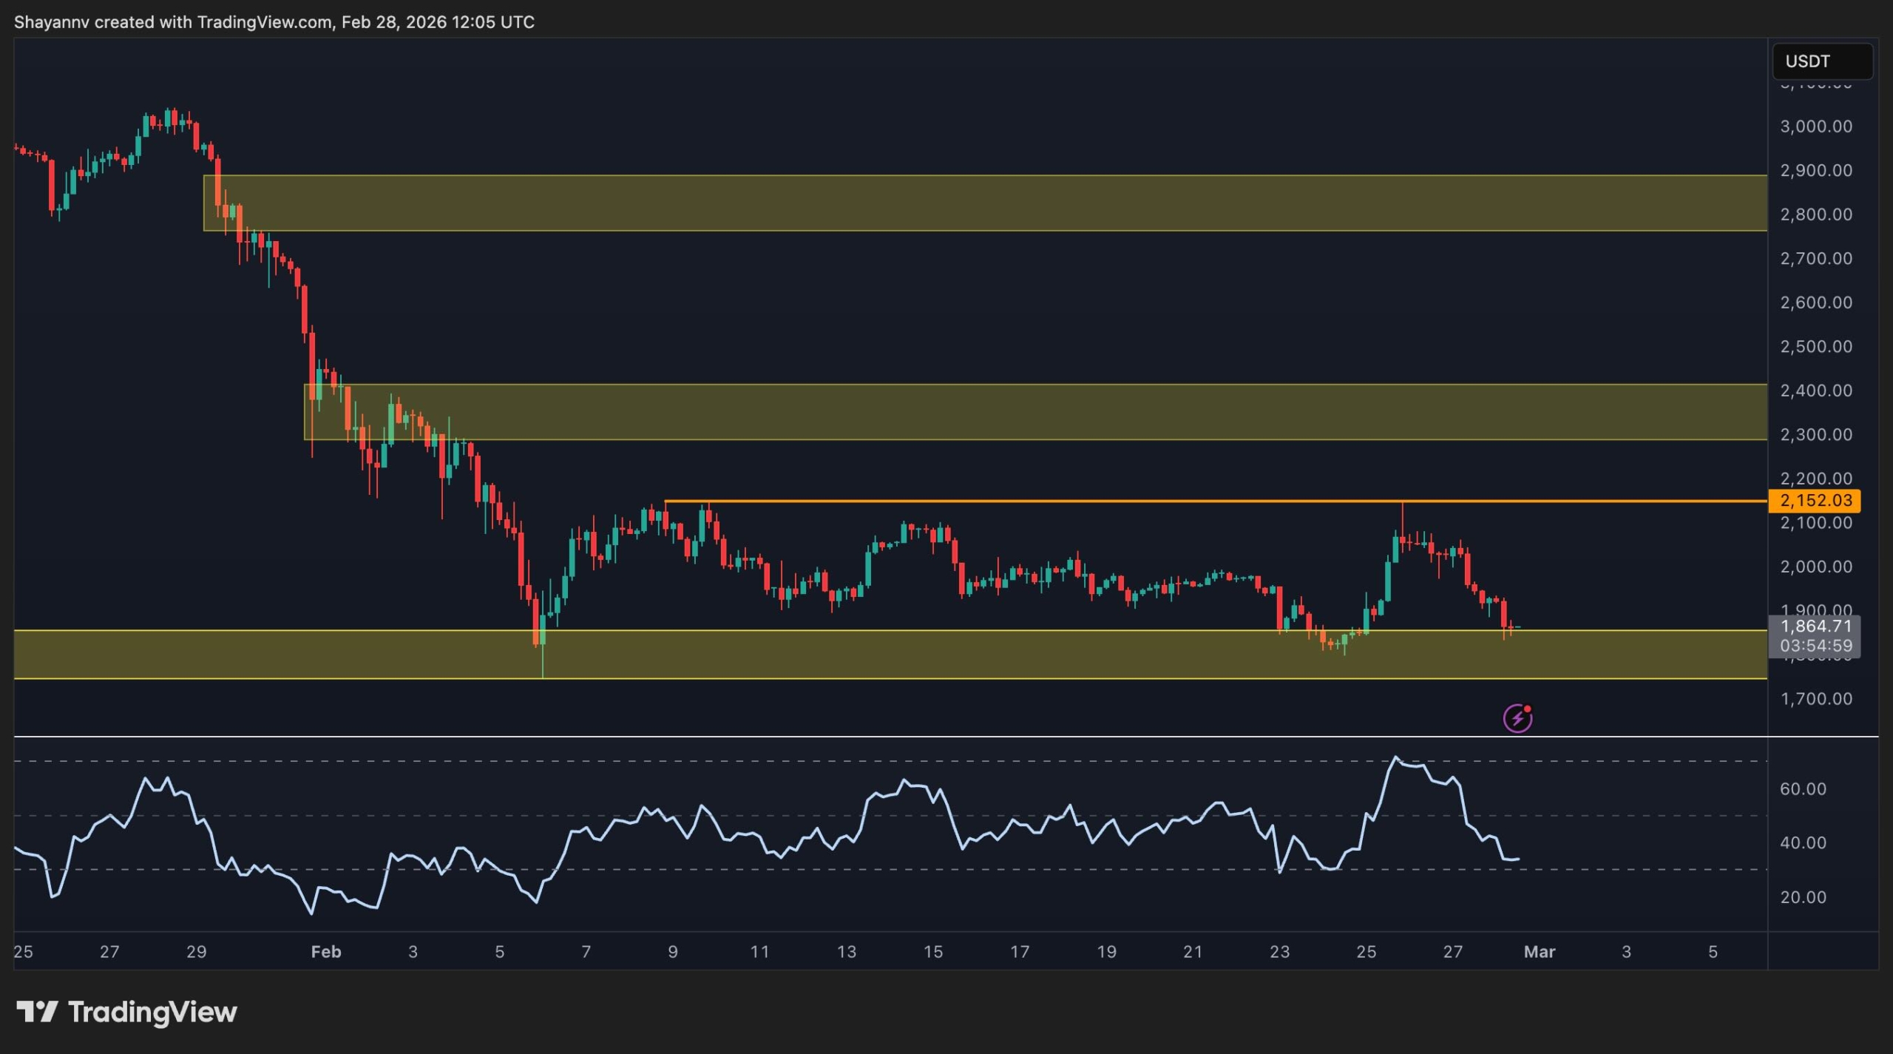Click the purple lightning event icon
Screen dimensions: 1893x1054
click(1517, 718)
